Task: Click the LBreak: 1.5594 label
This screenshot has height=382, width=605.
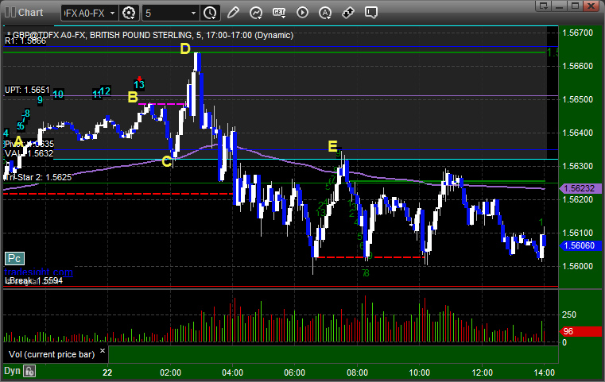Action: coord(33,280)
